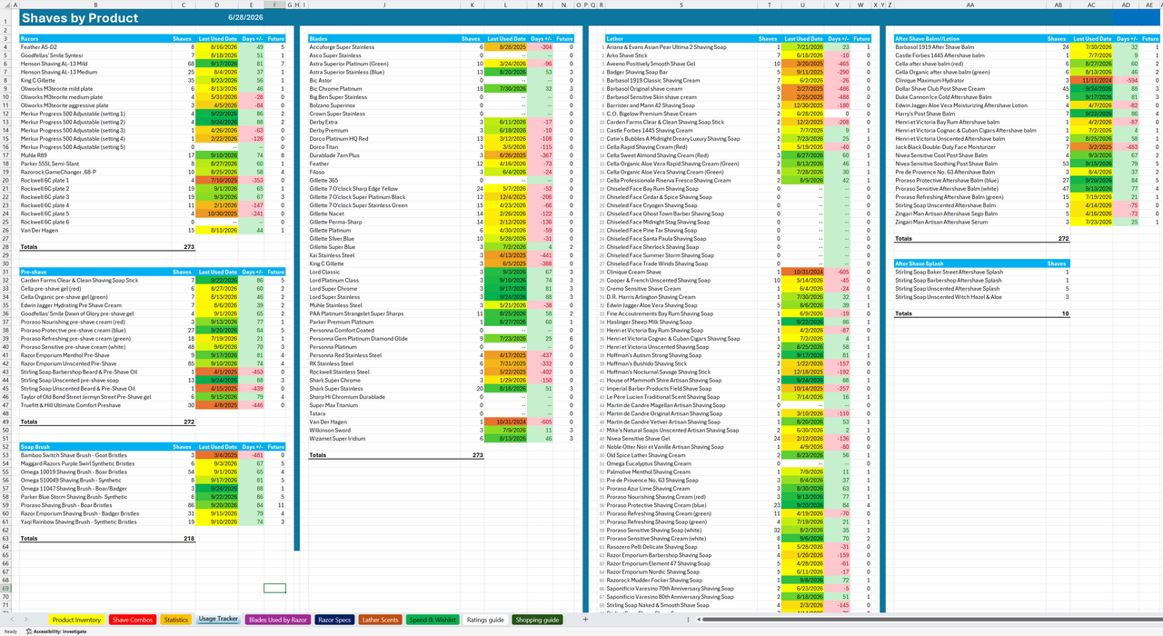Select 'Wizamet Super Iridium' blade cell

[383, 438]
